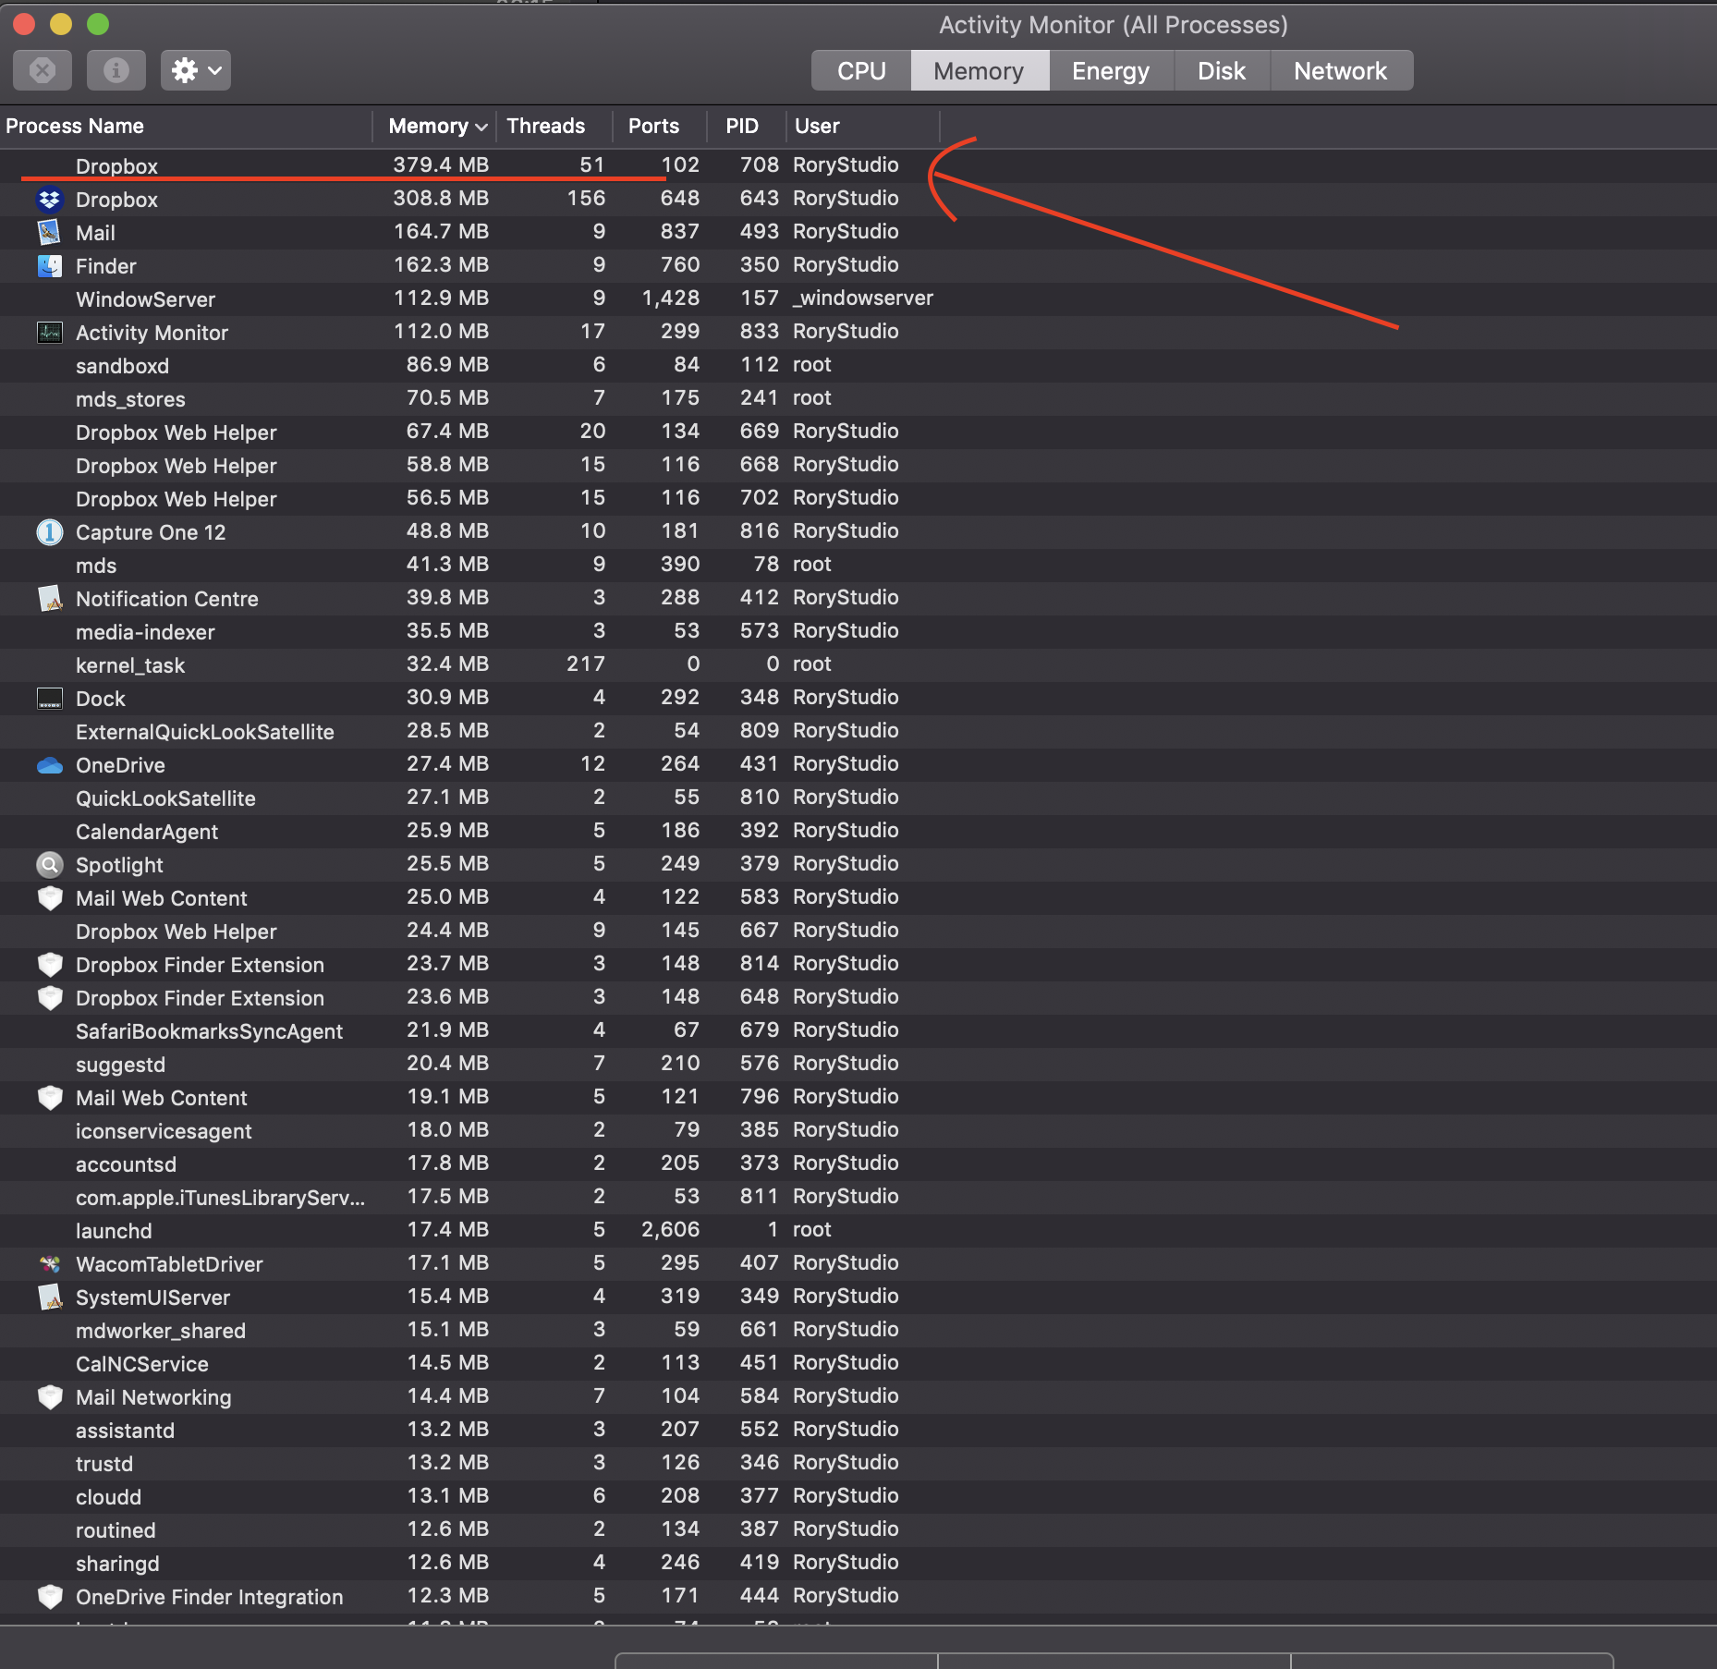The height and width of the screenshot is (1669, 1717).
Task: Sort by the User column header
Action: pos(863,126)
